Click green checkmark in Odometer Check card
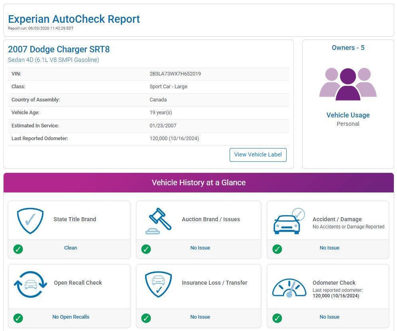 (x=277, y=318)
